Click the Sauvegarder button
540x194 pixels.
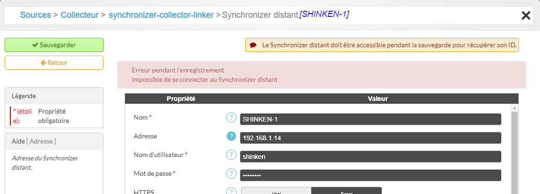click(x=54, y=45)
